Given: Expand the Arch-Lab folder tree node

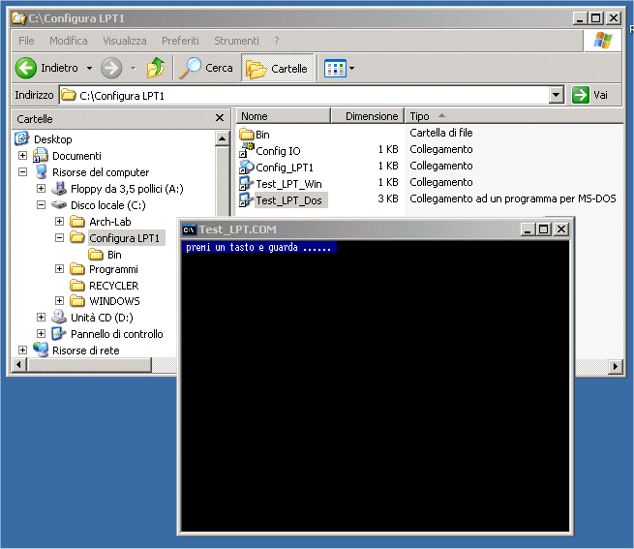Looking at the screenshot, I should coord(59,222).
